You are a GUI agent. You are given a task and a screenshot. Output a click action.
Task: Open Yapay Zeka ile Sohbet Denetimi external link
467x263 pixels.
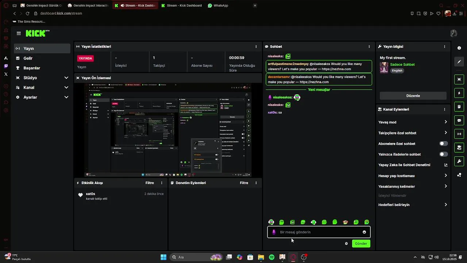pos(445,165)
